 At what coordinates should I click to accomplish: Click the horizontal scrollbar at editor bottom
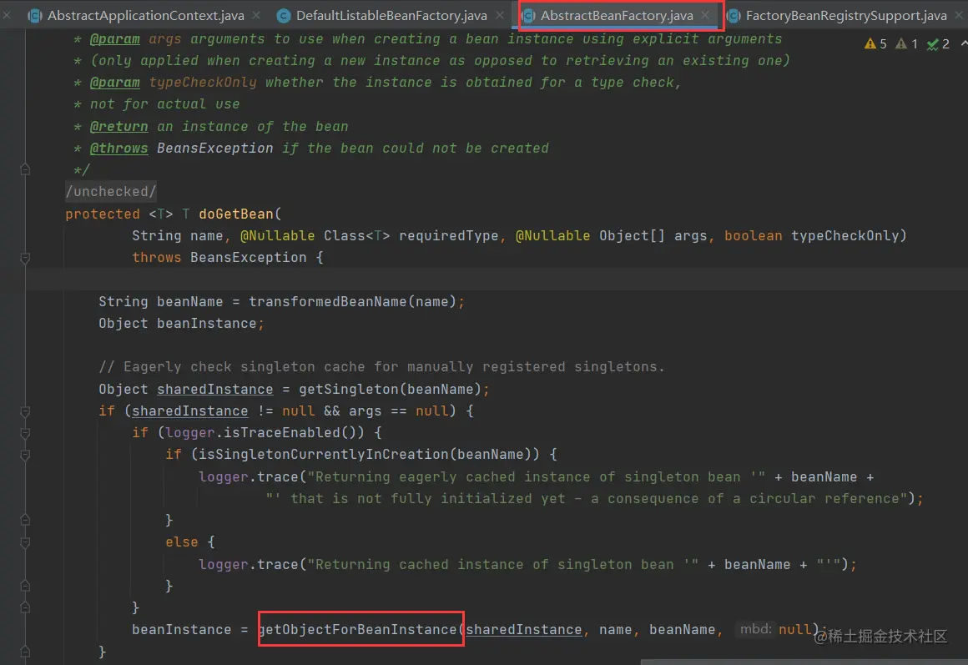pos(804,662)
